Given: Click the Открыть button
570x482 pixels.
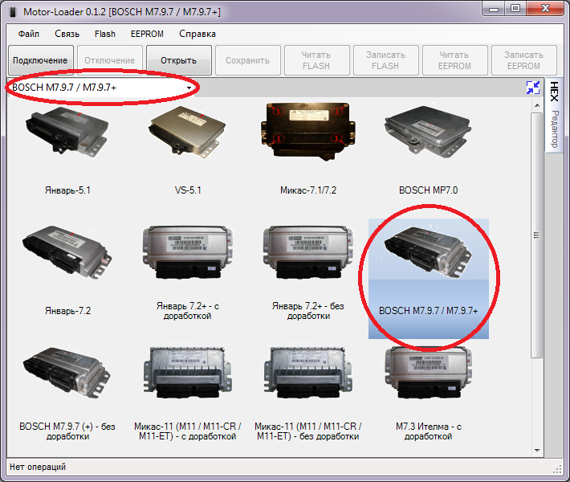Looking at the screenshot, I should click(178, 60).
